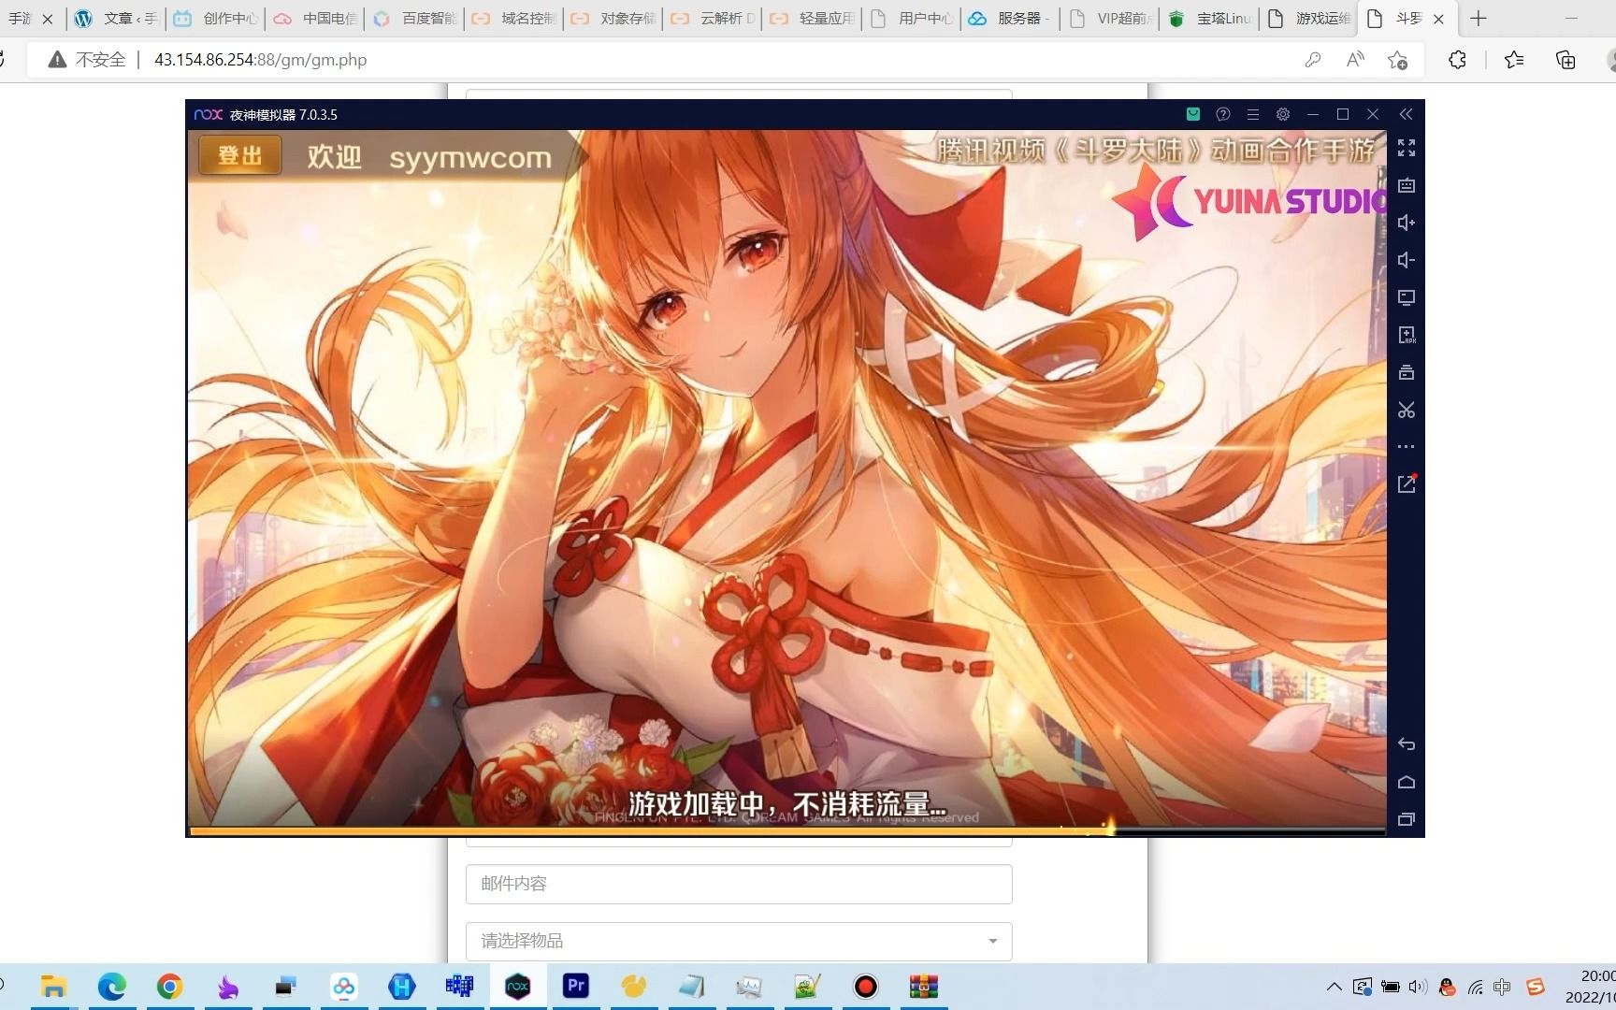Screen dimensions: 1616x1010
Task: Open Nox toolbox briefcase icon
Action: [1406, 372]
